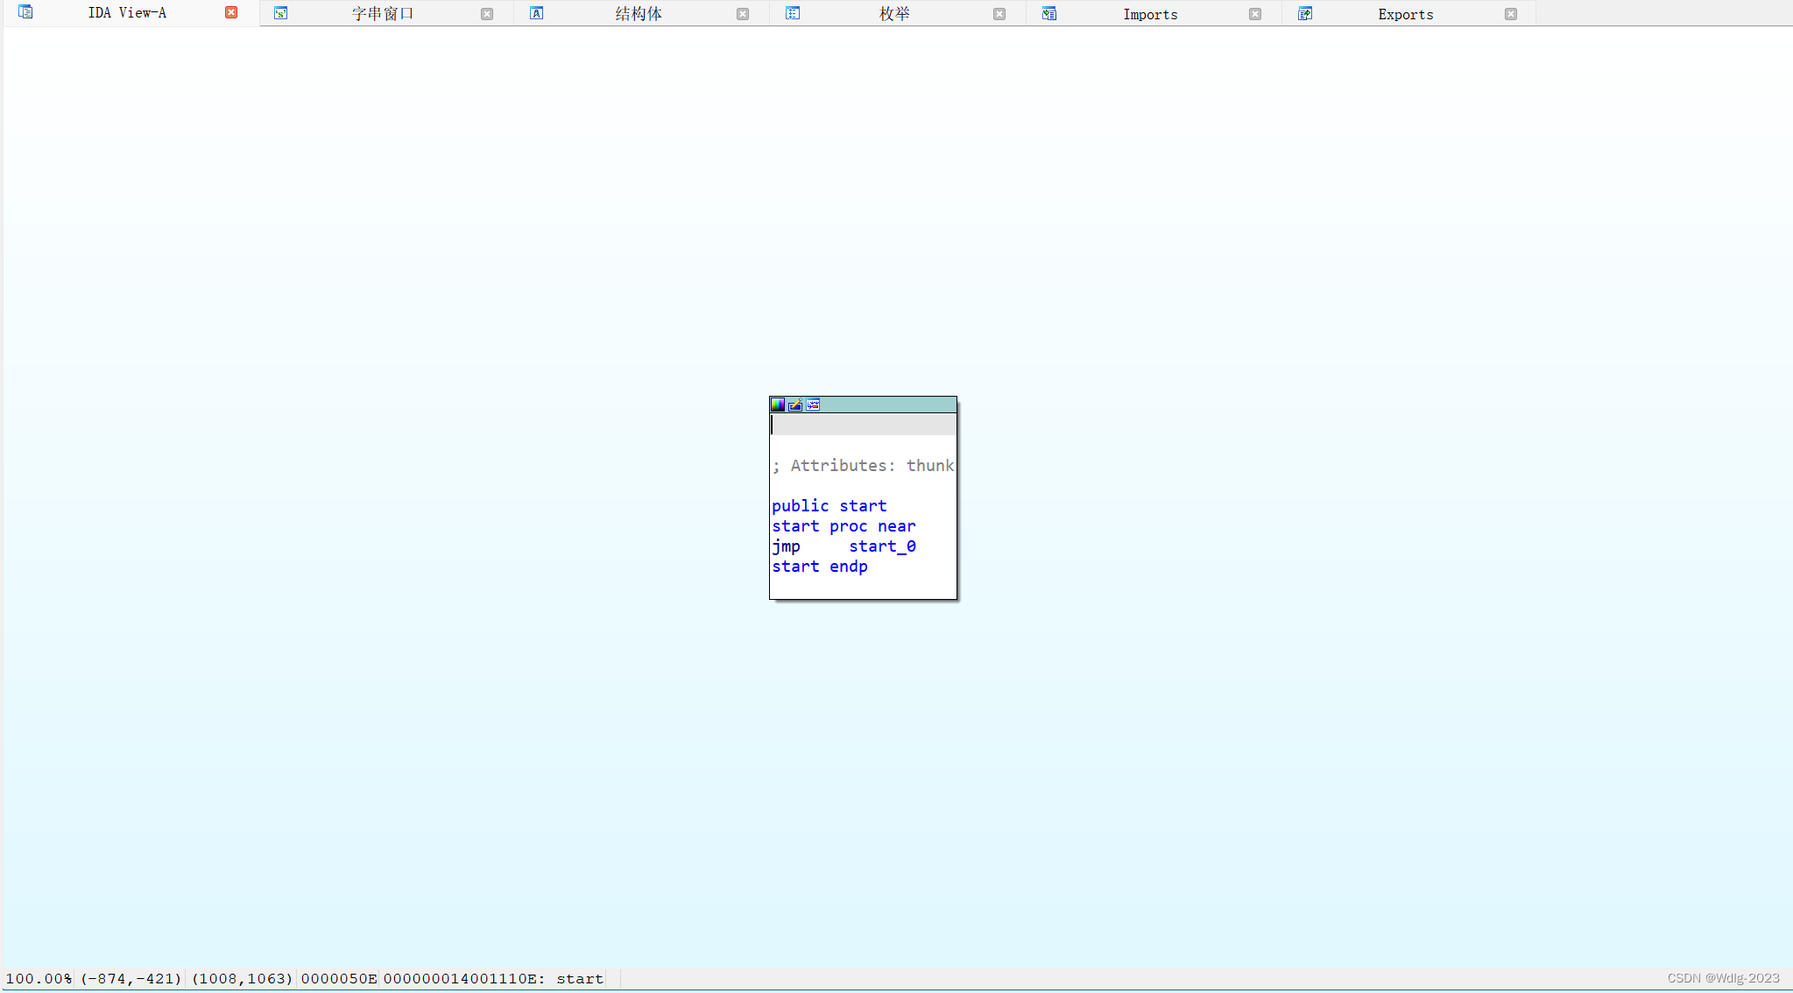The width and height of the screenshot is (1793, 993).
Task: Click the IDA View-A tab icon
Action: pos(25,12)
